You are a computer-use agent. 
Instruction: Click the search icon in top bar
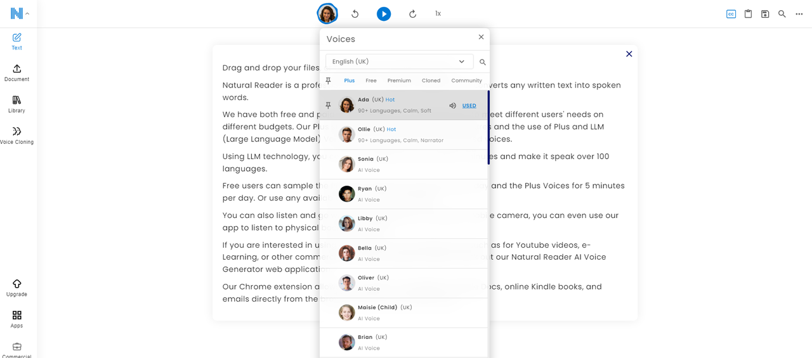[x=782, y=14]
